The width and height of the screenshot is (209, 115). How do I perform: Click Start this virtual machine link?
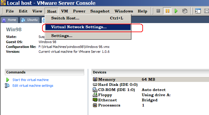tap(31, 80)
